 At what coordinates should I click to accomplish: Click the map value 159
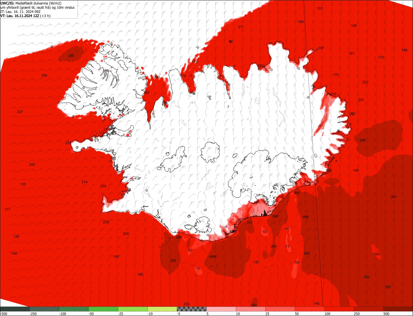pyautogui.click(x=356, y=170)
